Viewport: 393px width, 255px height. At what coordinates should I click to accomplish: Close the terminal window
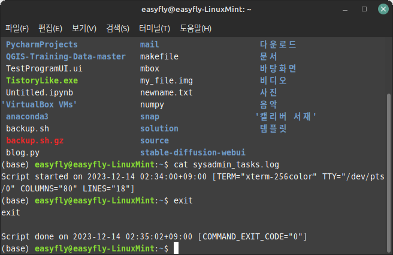(x=383, y=9)
